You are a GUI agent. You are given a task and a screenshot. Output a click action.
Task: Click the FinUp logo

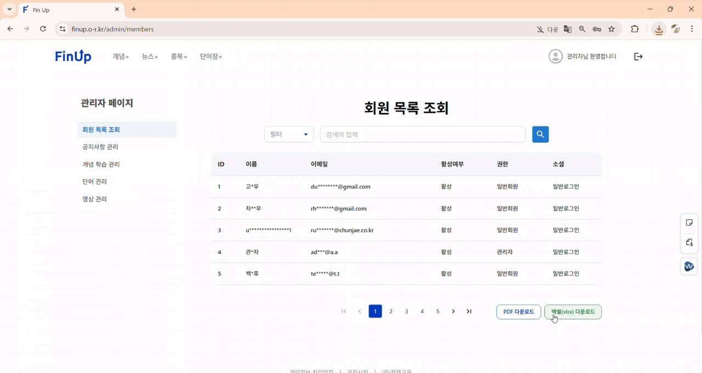tap(73, 56)
